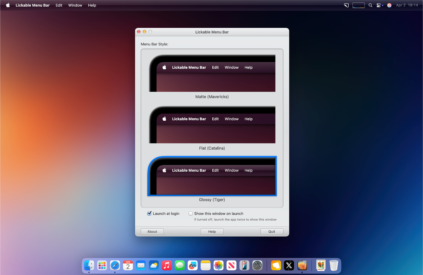Enable Show this window on launch
Screen dimensions: 423x275
click(x=191, y=214)
